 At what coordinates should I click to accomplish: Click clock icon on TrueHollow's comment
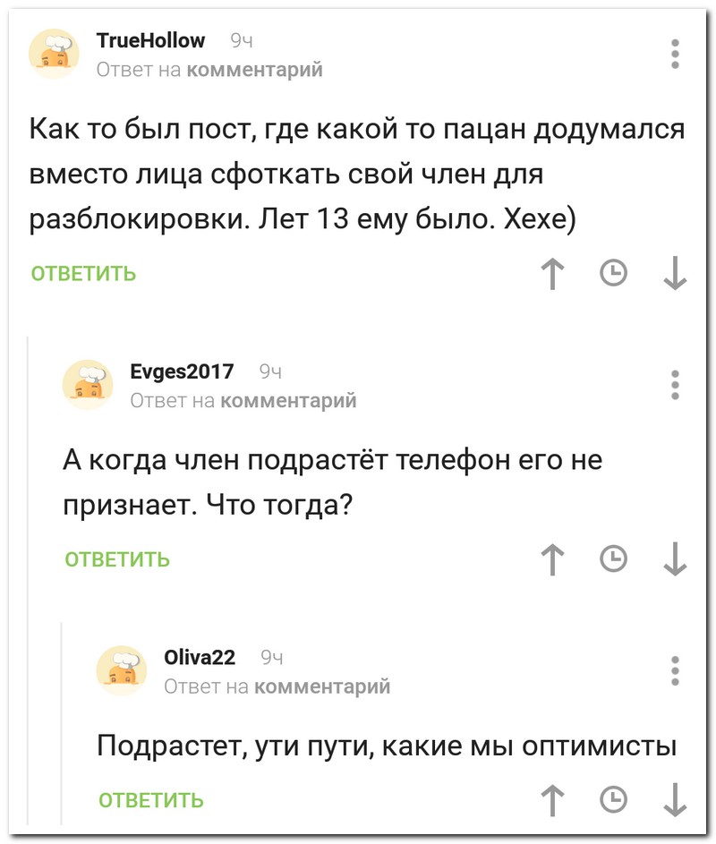click(613, 273)
